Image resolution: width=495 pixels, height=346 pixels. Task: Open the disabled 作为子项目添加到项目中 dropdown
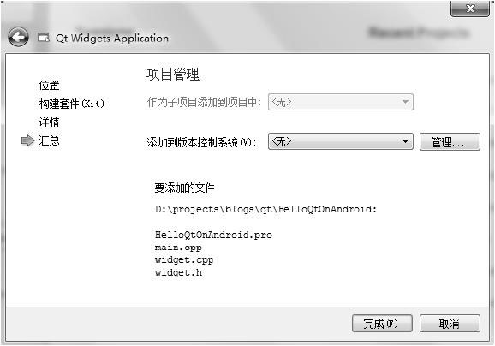tap(340, 102)
